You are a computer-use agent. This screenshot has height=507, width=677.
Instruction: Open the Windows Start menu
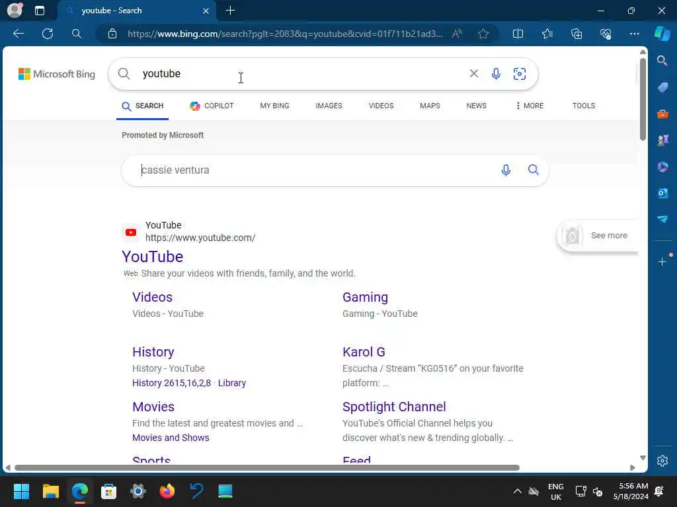coord(21,491)
